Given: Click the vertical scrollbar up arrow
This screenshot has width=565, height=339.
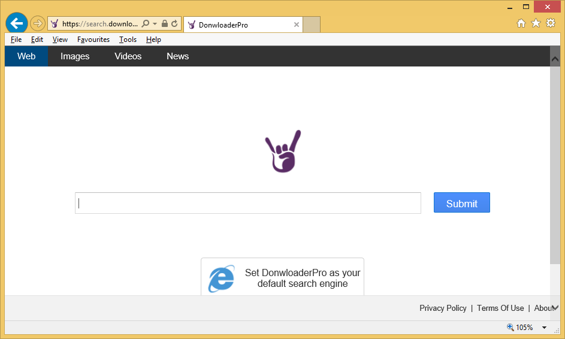Looking at the screenshot, I should click(x=555, y=59).
